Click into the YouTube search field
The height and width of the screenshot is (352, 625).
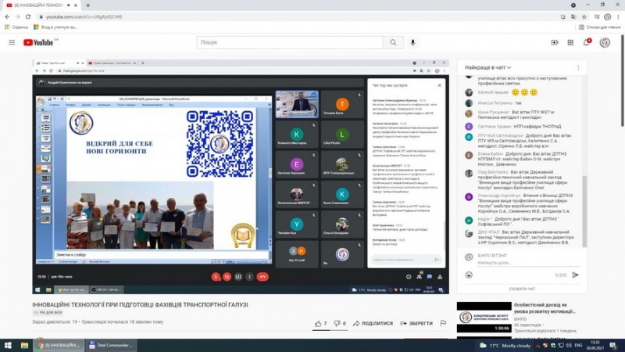(289, 42)
